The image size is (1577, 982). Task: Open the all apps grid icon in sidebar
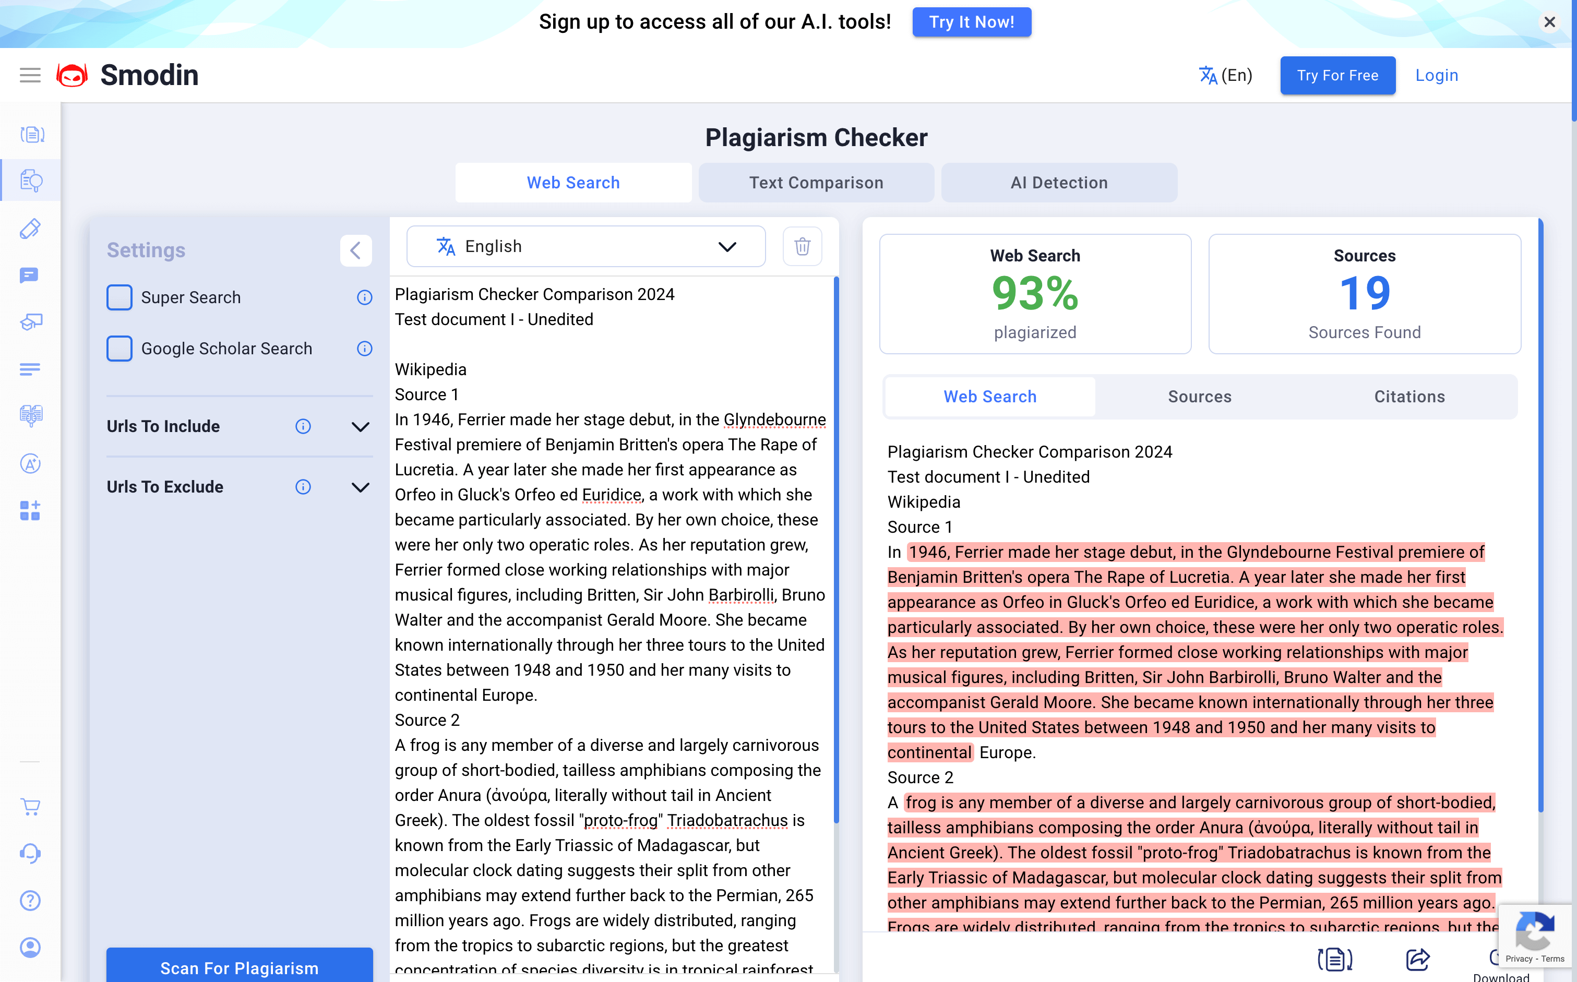[30, 510]
